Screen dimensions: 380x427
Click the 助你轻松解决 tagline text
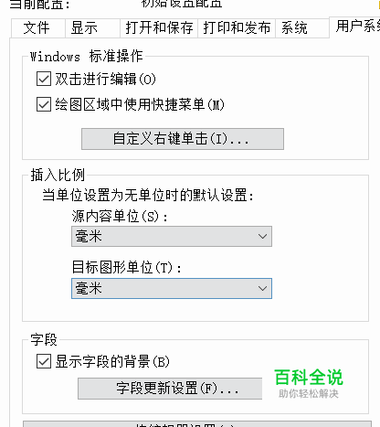(309, 394)
